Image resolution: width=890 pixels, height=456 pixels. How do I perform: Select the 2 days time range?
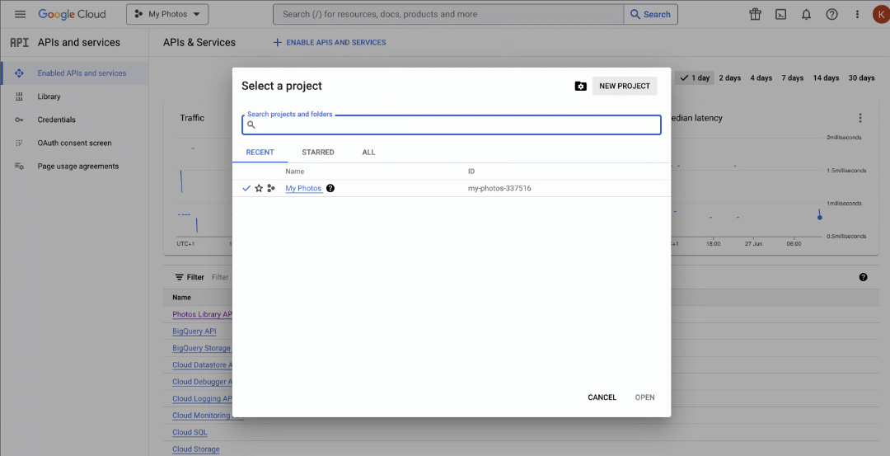[x=730, y=78]
